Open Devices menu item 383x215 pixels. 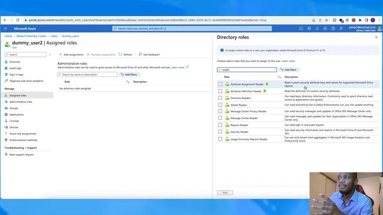point(14,127)
